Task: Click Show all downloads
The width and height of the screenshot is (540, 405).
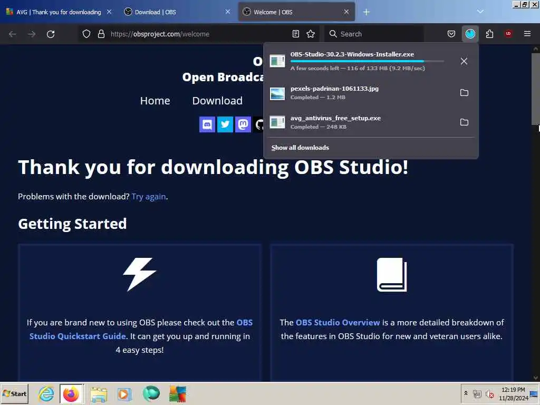Action: point(300,148)
